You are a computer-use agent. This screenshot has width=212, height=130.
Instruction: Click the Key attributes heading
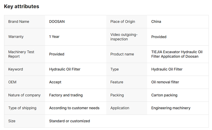[21, 7]
